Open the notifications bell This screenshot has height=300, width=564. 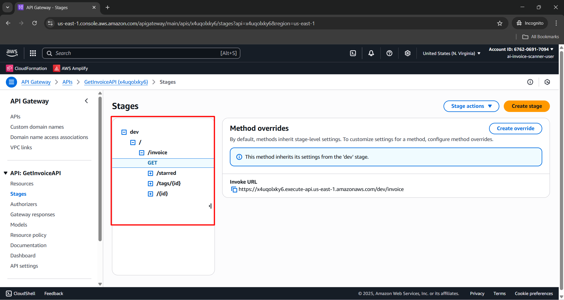371,53
